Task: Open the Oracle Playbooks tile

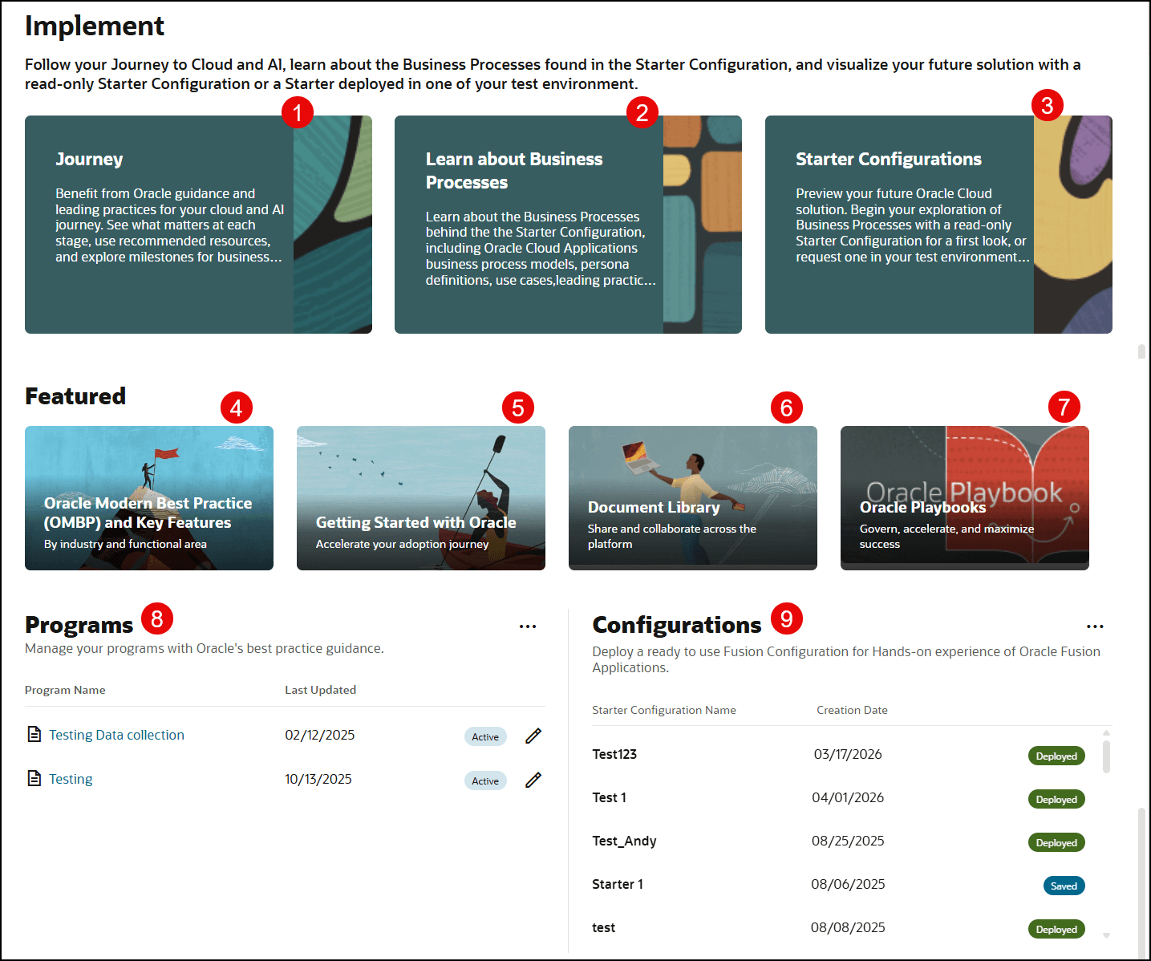Action: point(965,498)
